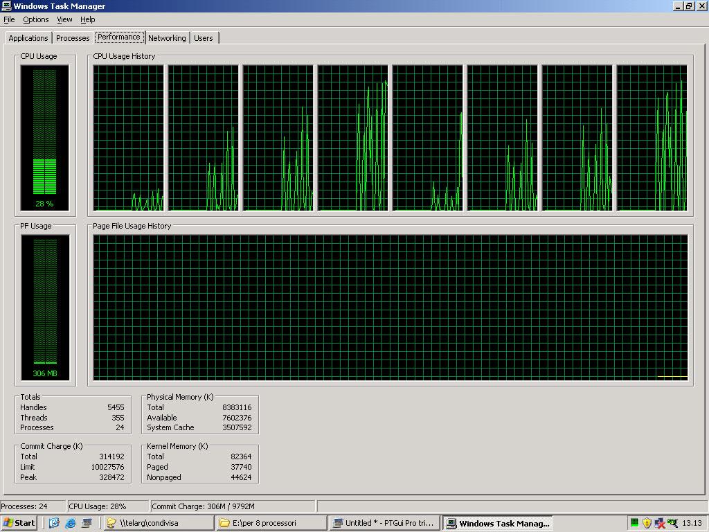Open the Options menu

click(x=36, y=19)
